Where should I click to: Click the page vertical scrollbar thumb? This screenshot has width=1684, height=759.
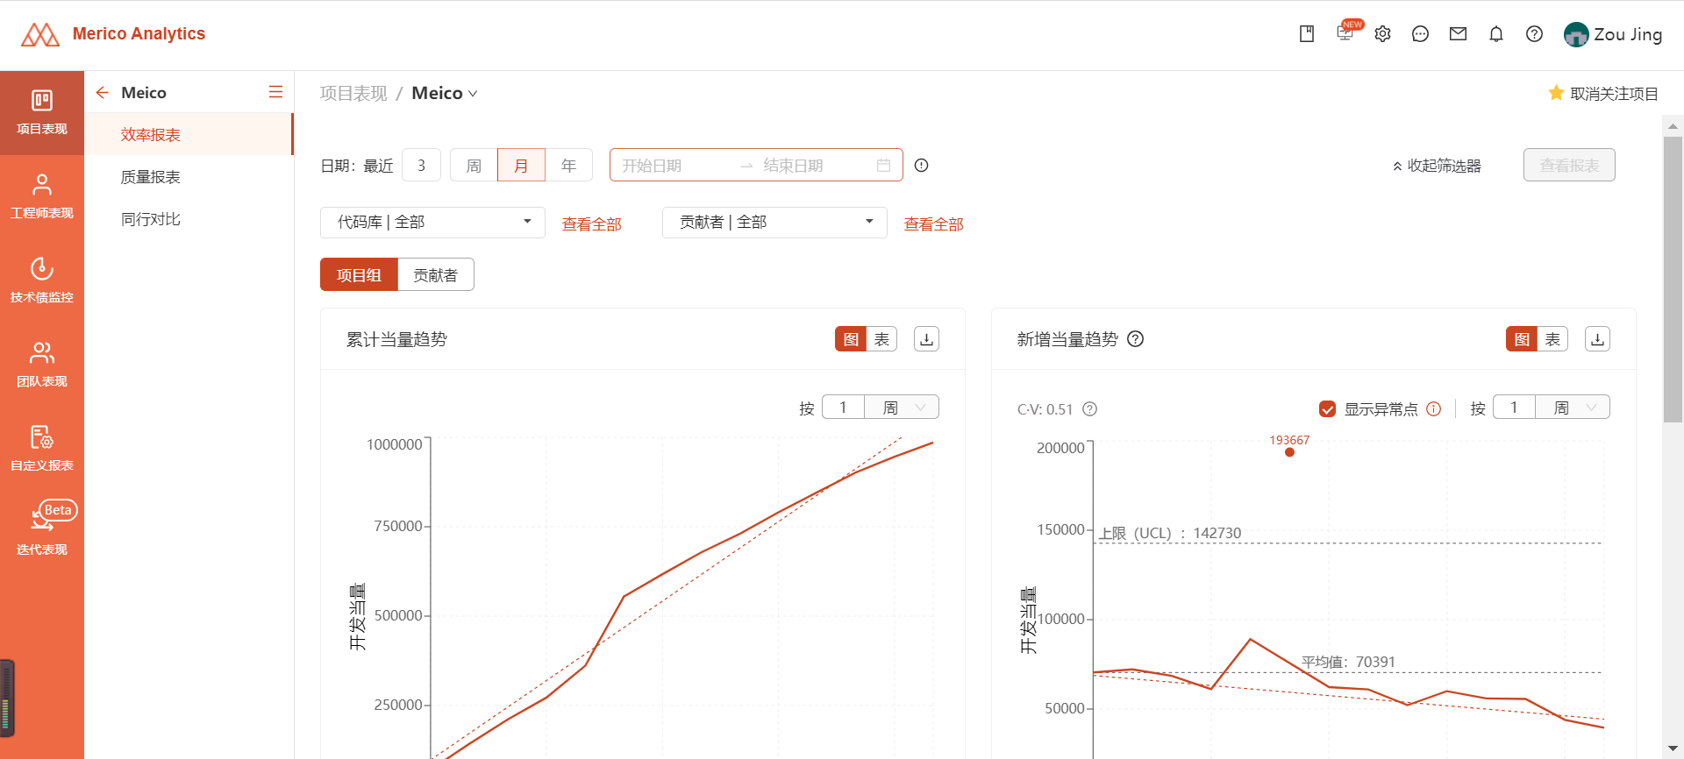point(1673,280)
